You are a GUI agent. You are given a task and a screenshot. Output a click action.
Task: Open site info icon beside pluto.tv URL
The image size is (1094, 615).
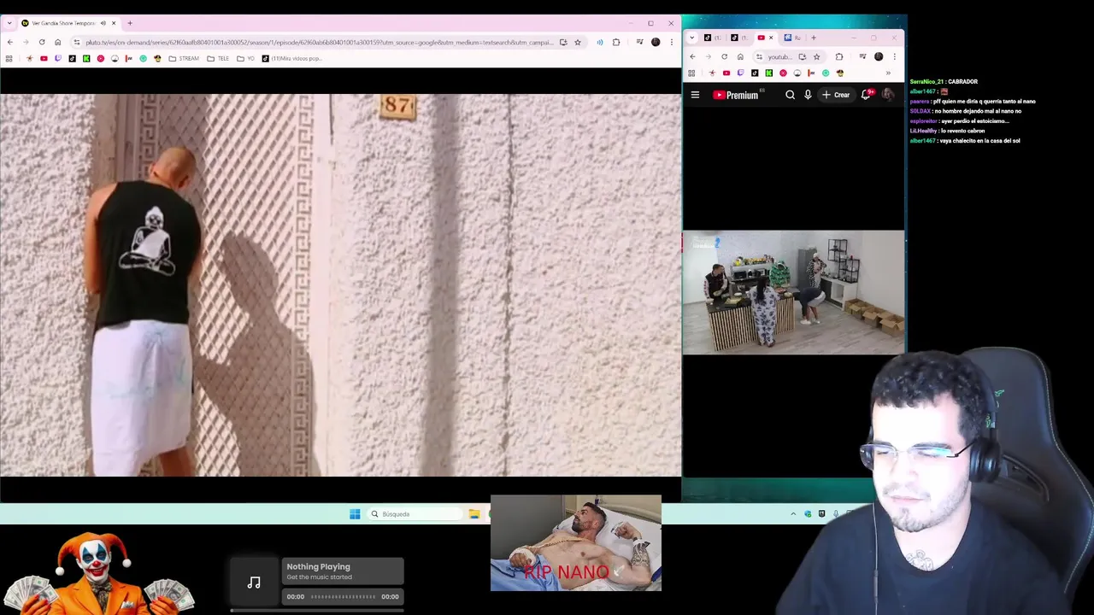(77, 42)
